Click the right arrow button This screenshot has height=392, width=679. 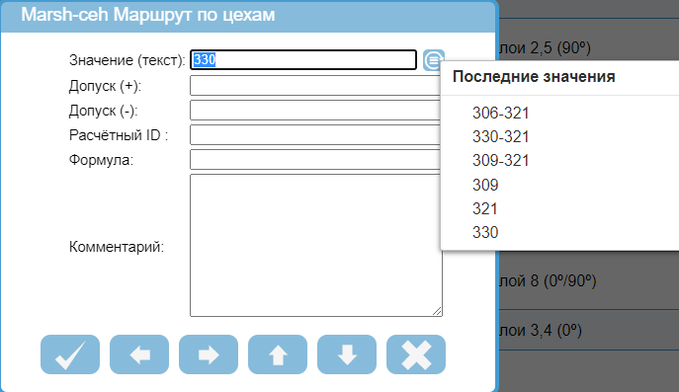tap(209, 354)
